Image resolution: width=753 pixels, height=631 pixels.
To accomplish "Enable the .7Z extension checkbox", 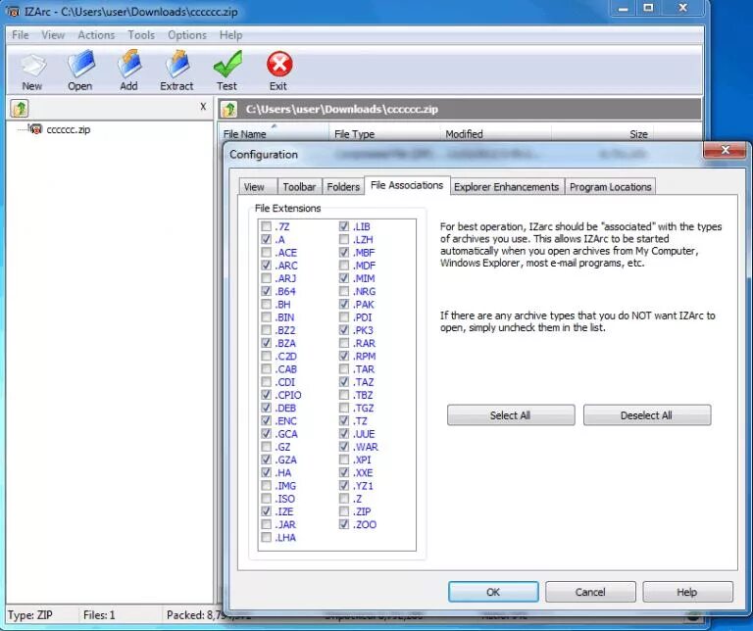I will (266, 226).
